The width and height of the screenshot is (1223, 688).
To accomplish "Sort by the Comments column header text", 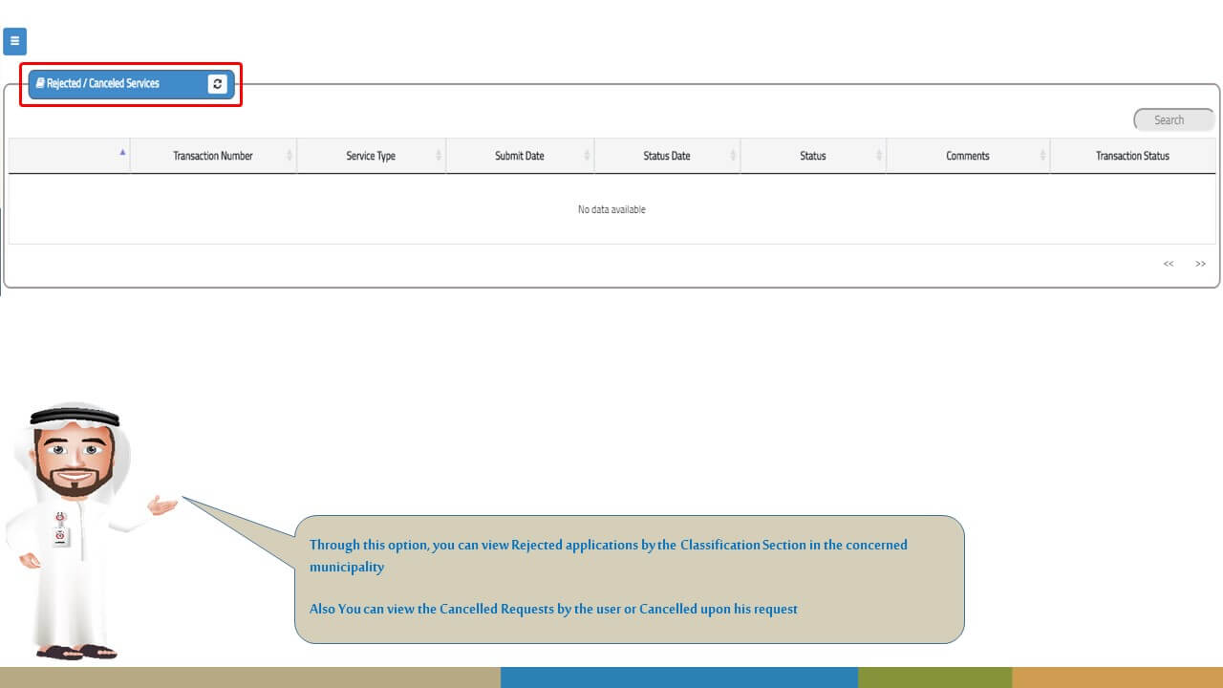I will 967,156.
